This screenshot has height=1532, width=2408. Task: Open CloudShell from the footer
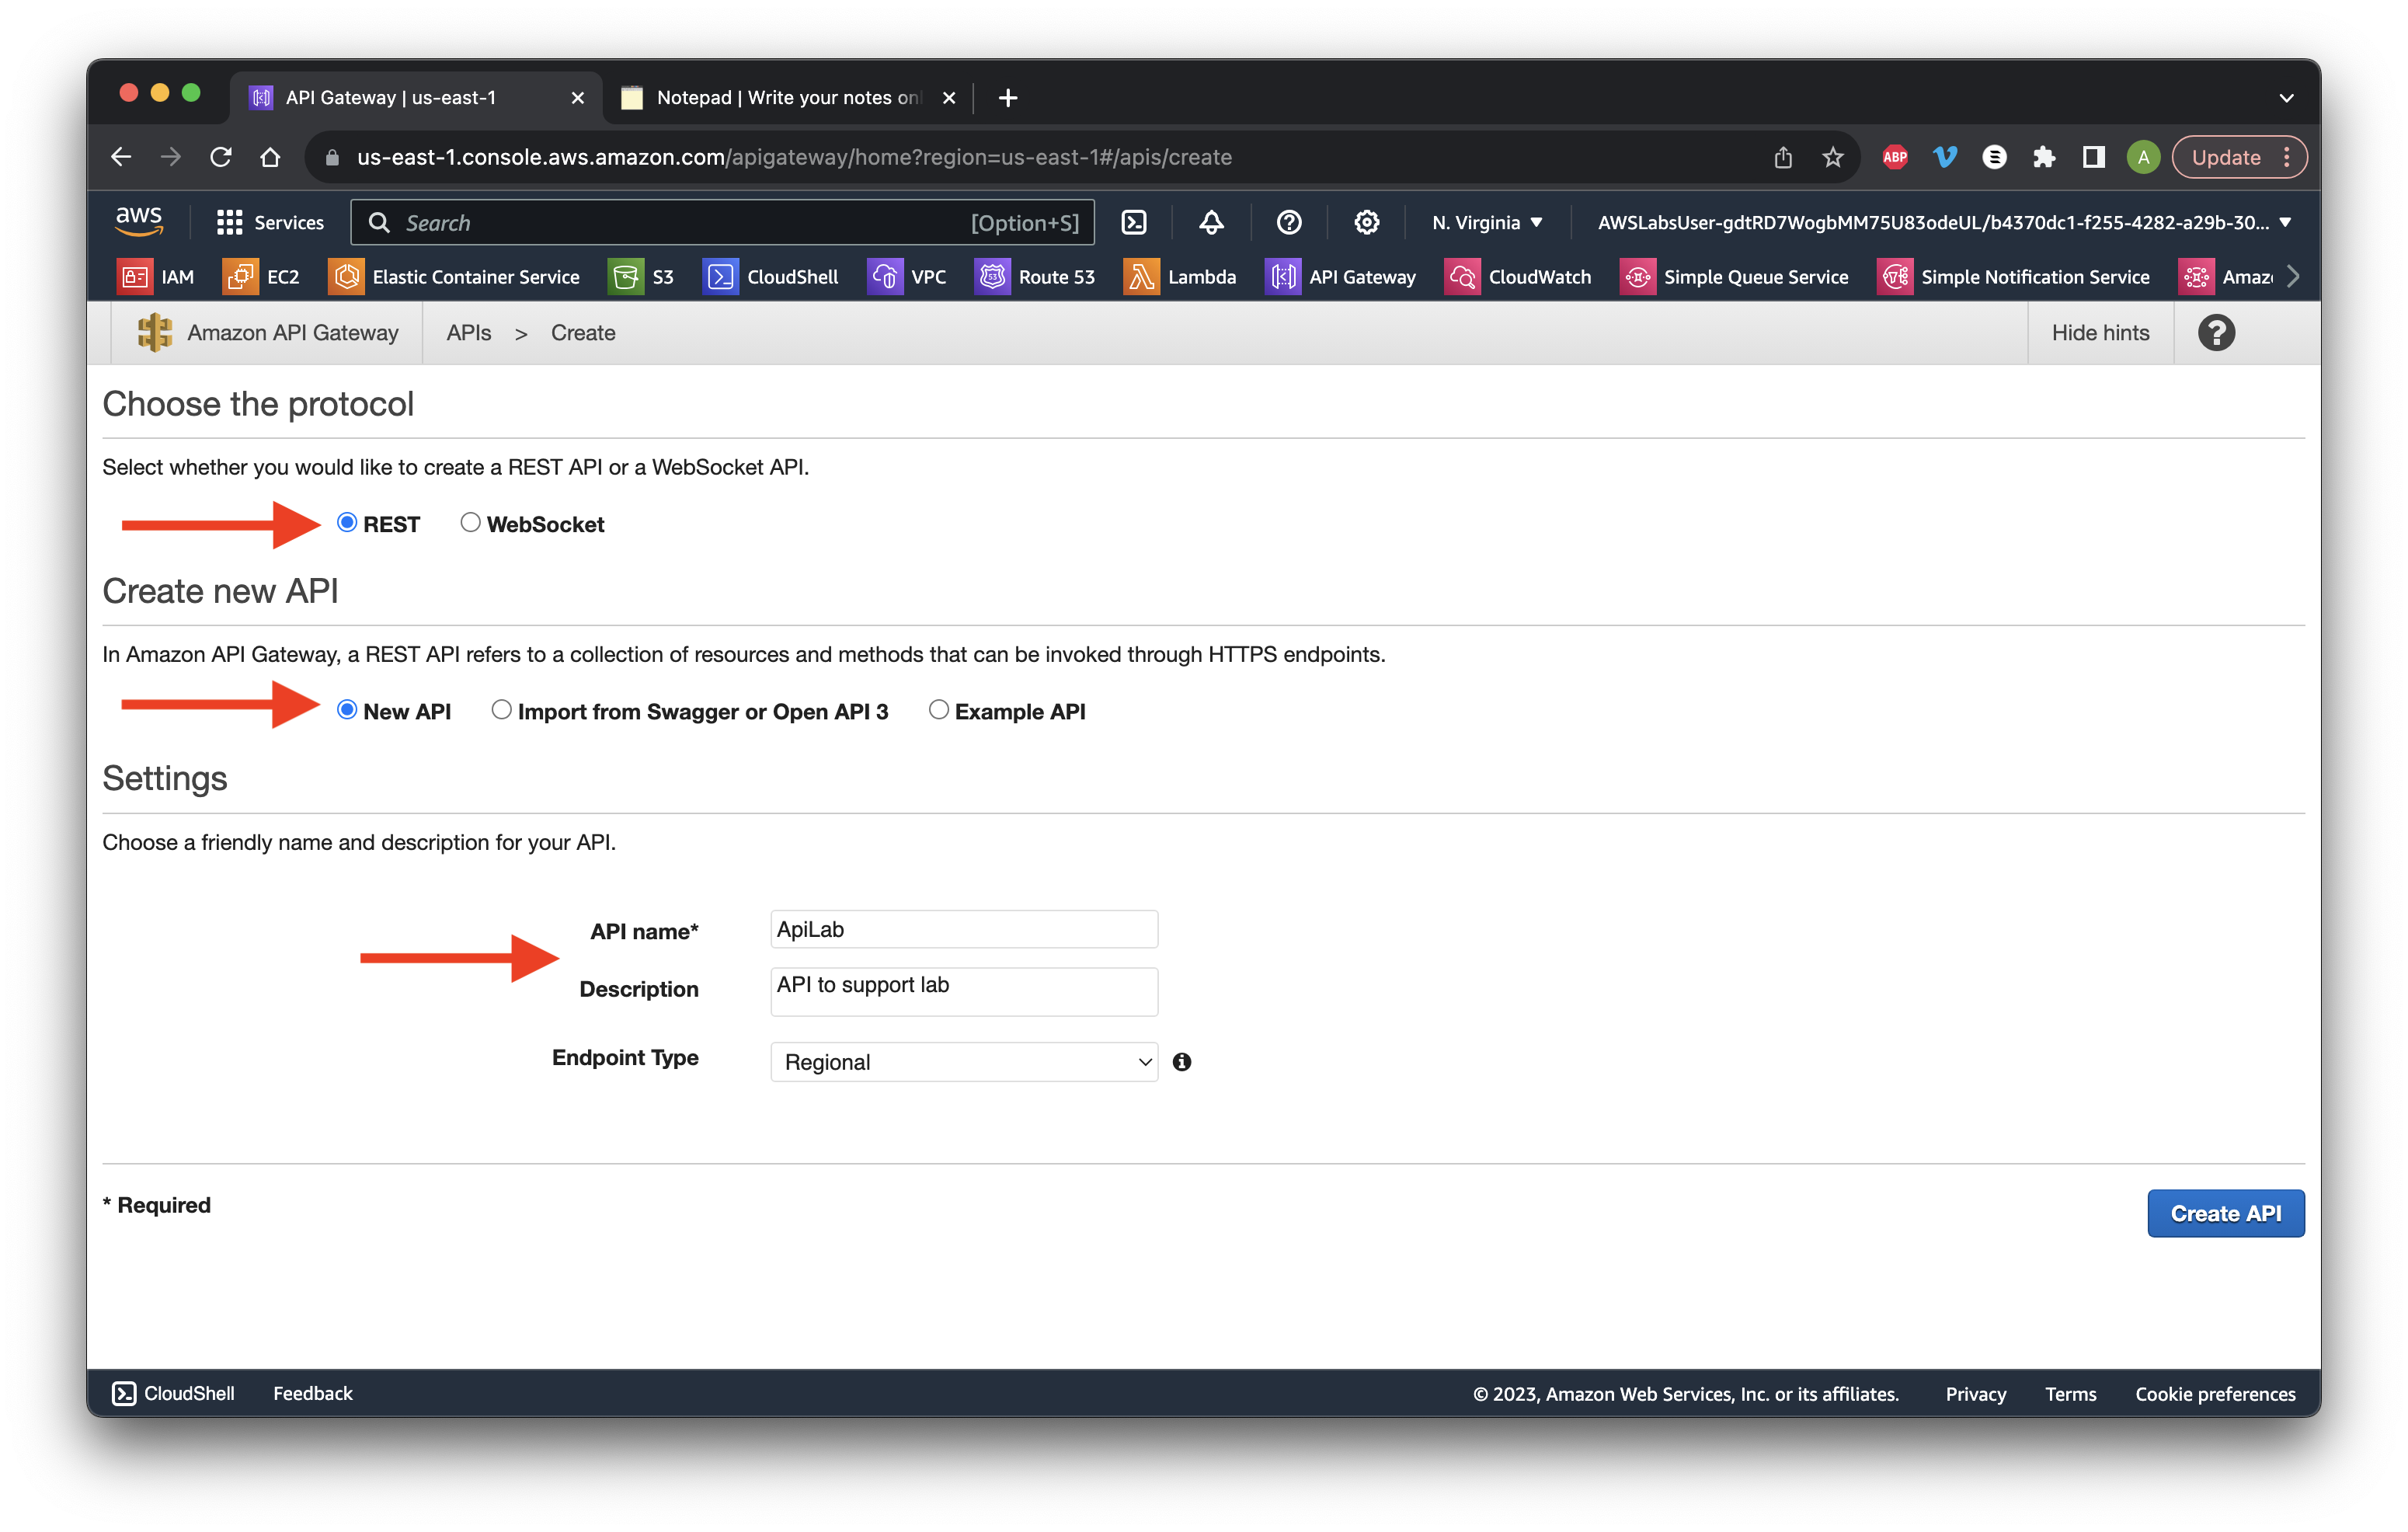click(173, 1393)
